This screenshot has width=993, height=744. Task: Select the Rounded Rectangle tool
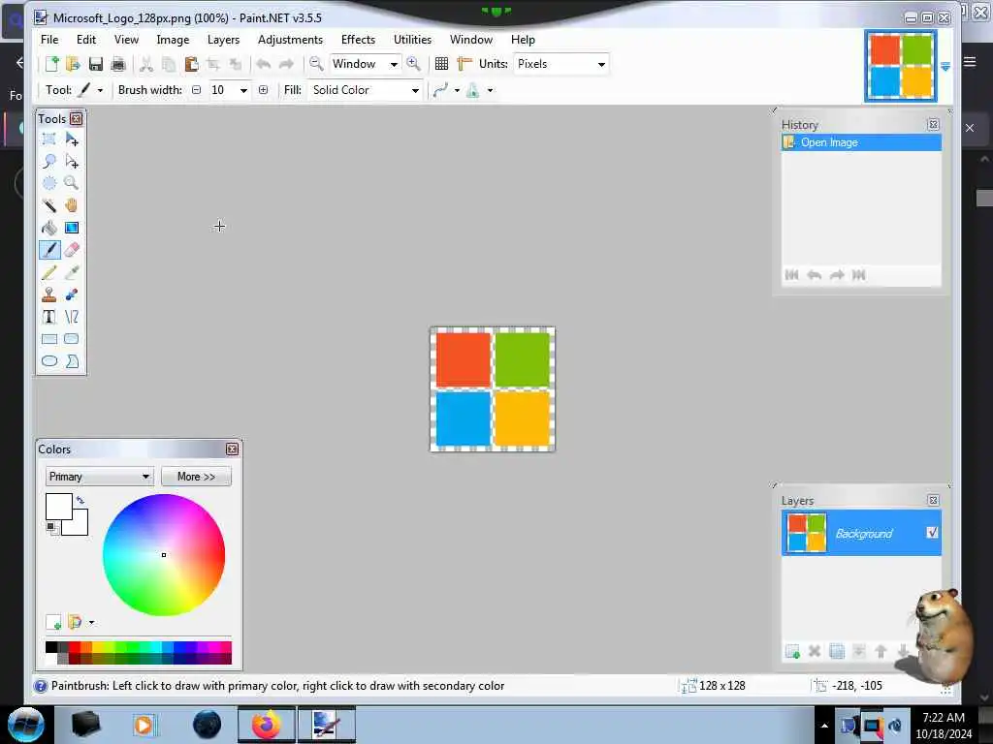(72, 339)
